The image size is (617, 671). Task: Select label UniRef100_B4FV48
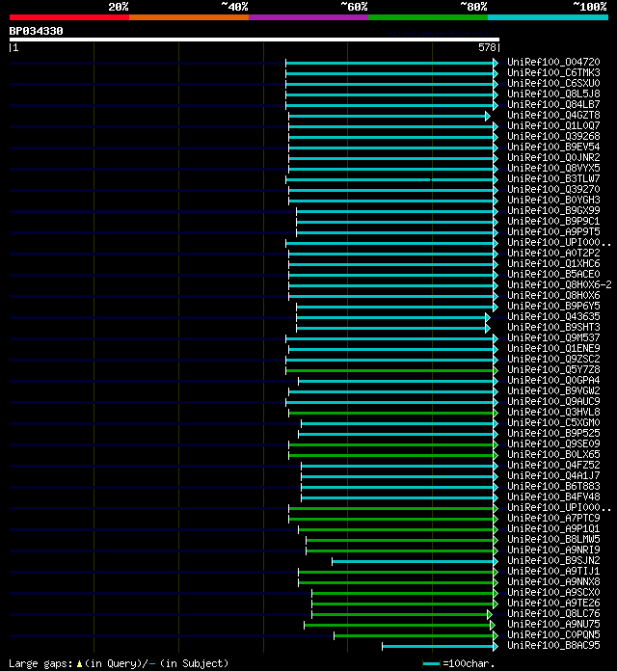point(553,497)
